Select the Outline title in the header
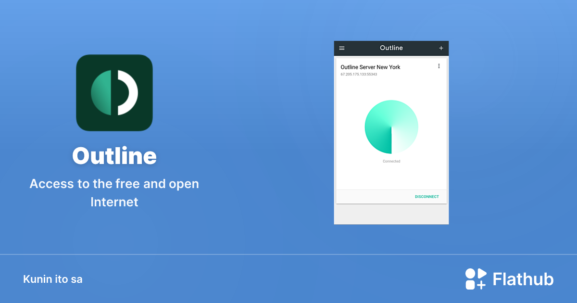Image resolution: width=577 pixels, height=303 pixels. pyautogui.click(x=391, y=48)
